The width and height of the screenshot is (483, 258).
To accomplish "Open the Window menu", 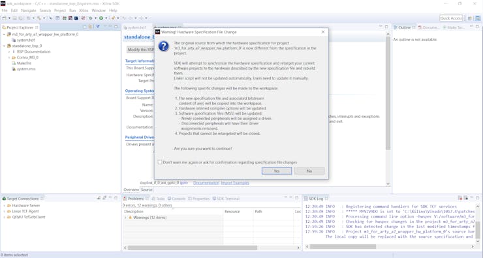I will point(99,10).
